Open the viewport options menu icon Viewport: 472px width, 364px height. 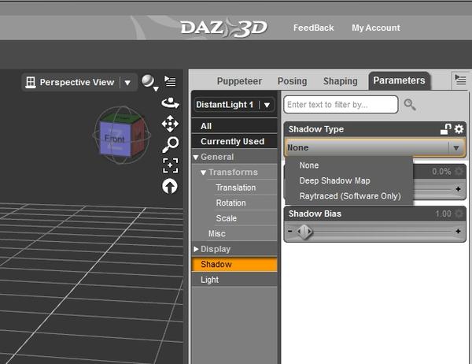click(x=170, y=81)
